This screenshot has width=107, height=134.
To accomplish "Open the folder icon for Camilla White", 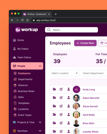I will click(x=54, y=131).
